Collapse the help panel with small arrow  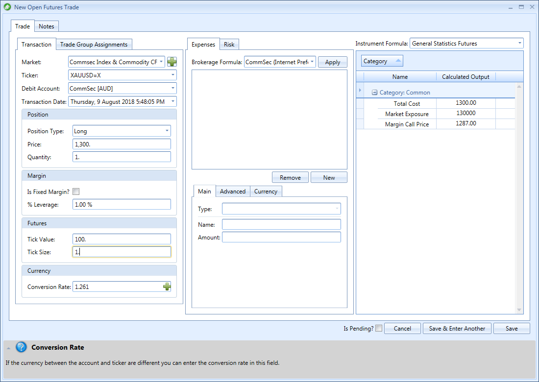9,348
